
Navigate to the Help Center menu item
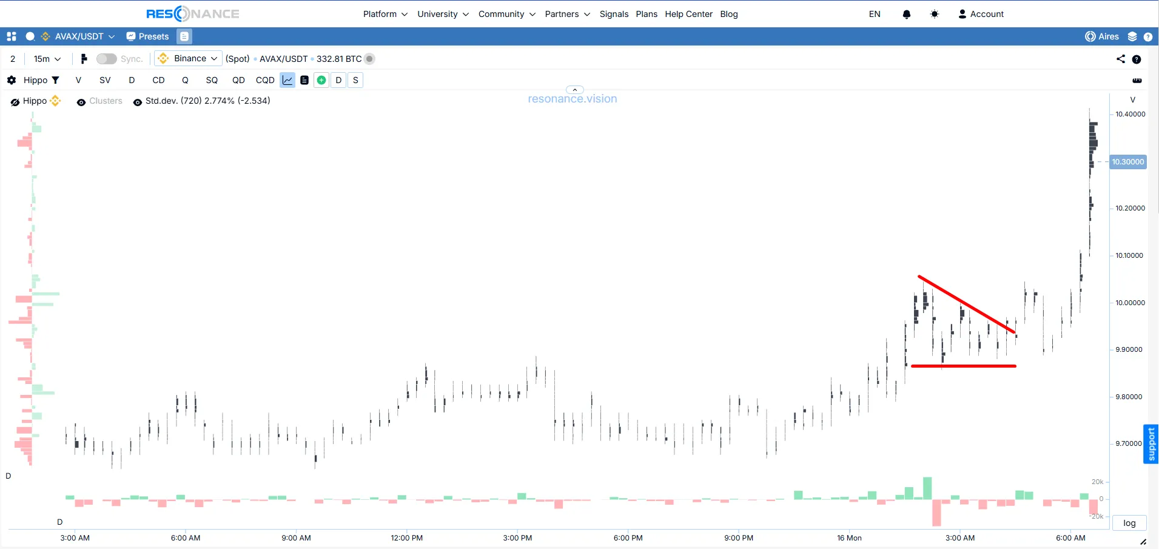[688, 14]
